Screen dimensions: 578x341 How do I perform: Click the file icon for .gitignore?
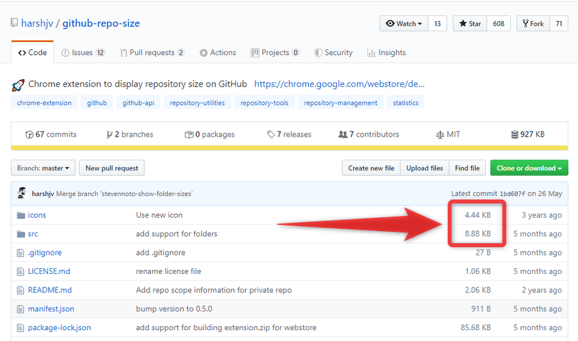coord(20,253)
